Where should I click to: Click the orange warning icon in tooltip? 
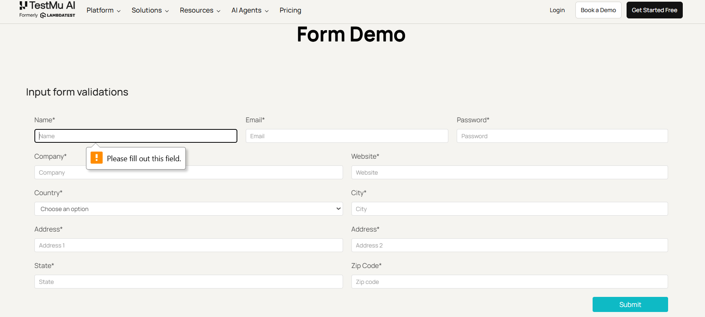96,158
